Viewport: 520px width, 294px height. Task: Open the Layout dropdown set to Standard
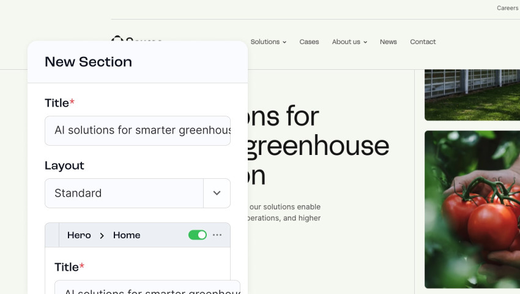(x=138, y=194)
